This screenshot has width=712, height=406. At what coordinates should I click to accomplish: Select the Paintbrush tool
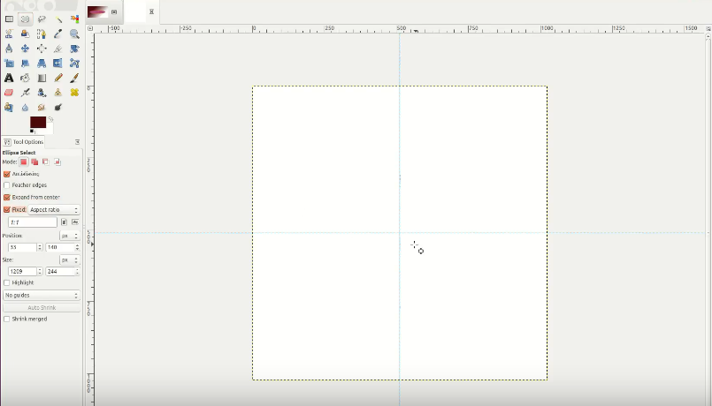coord(74,78)
